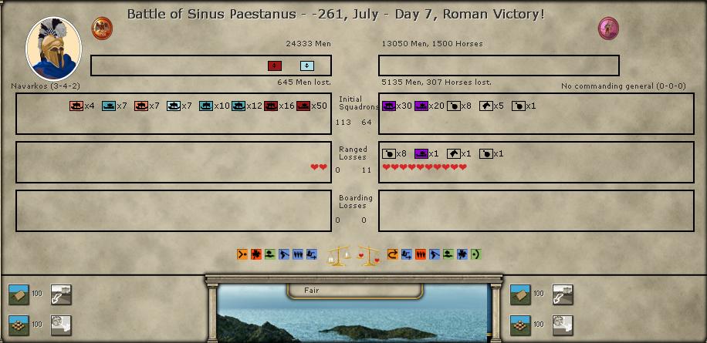Viewport: 707px width, 343px height.
Task: Click the Roman eagle faction emblem
Action: click(102, 29)
